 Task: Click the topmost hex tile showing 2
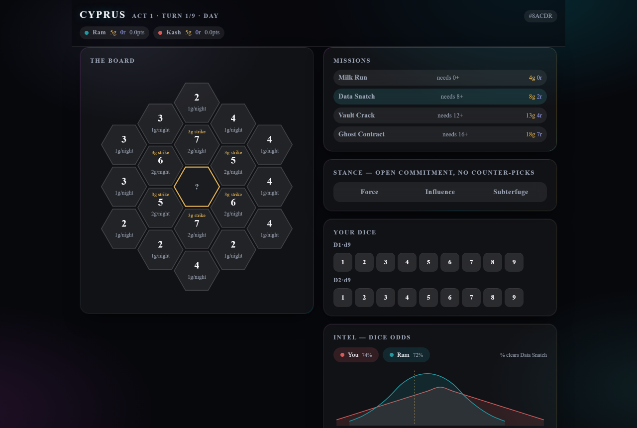pos(197,103)
